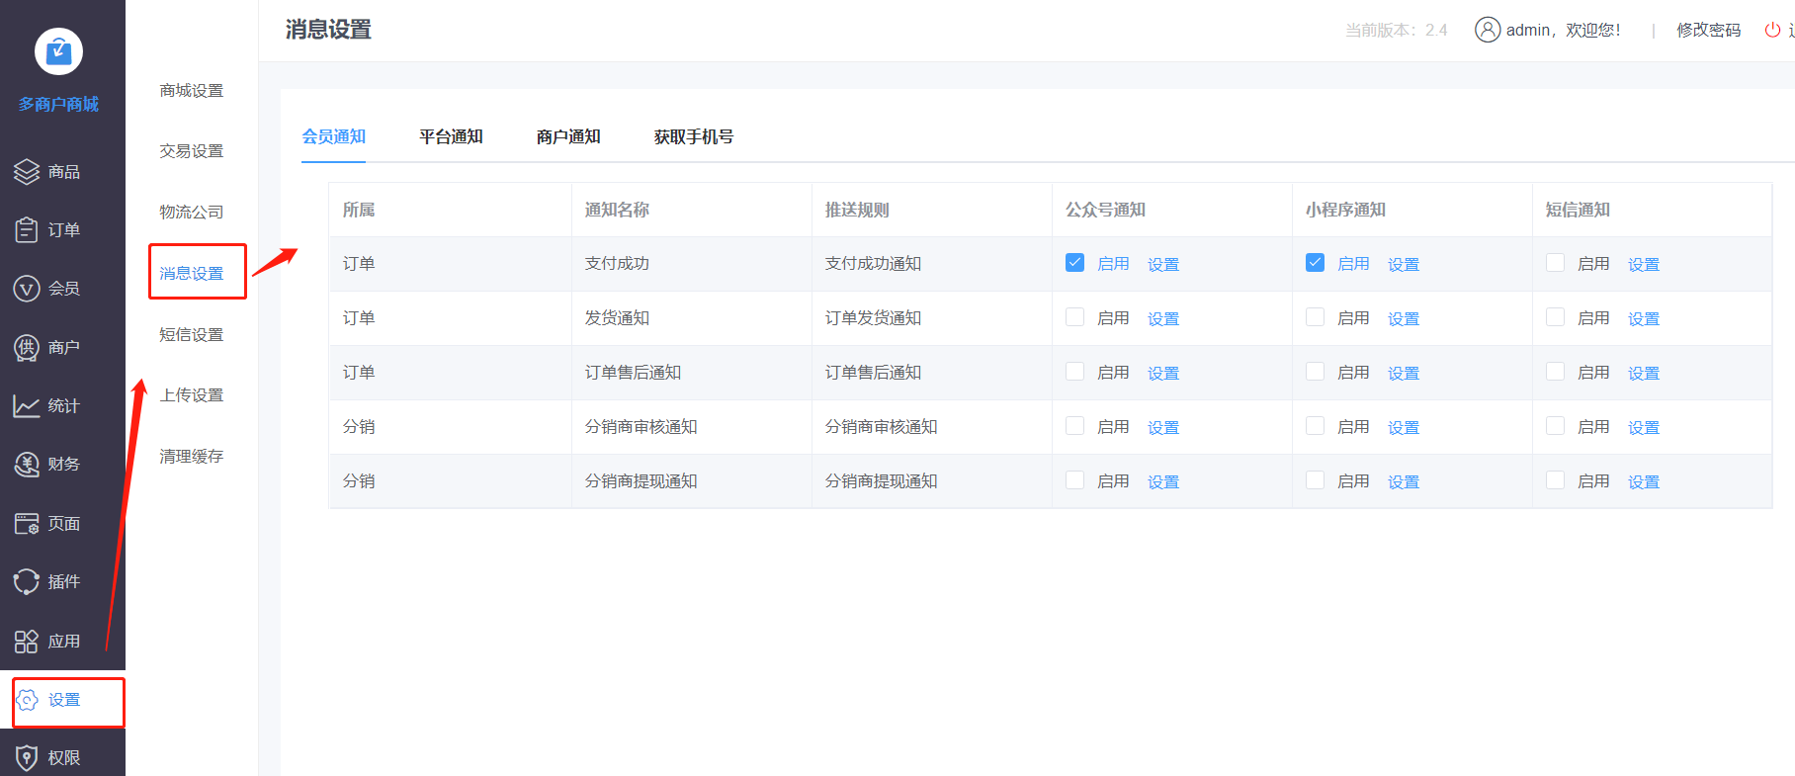Click the 多商户商城 brand title
This screenshot has width=1795, height=776.
point(58,104)
